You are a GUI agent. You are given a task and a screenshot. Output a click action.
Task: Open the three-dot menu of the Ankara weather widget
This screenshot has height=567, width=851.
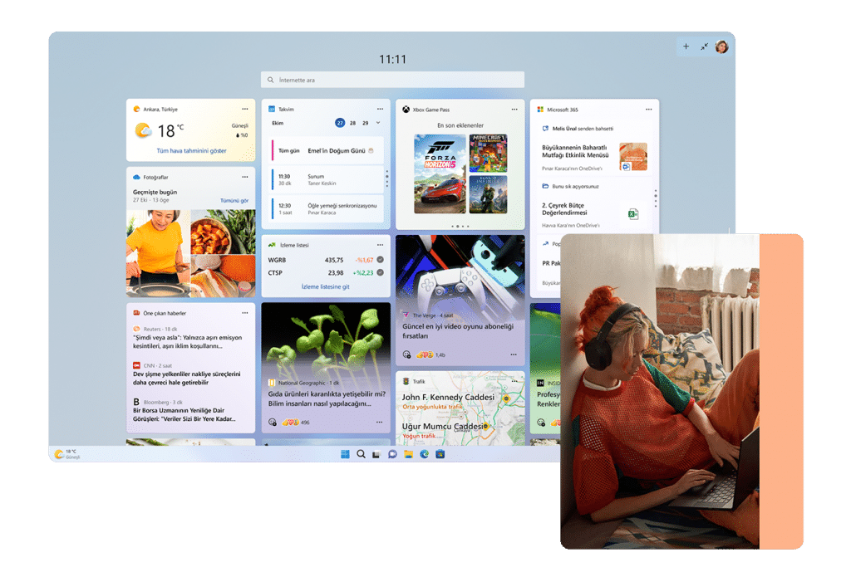(x=245, y=109)
